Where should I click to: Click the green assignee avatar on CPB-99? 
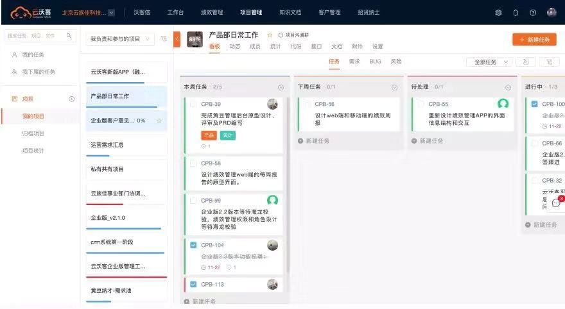point(272,200)
